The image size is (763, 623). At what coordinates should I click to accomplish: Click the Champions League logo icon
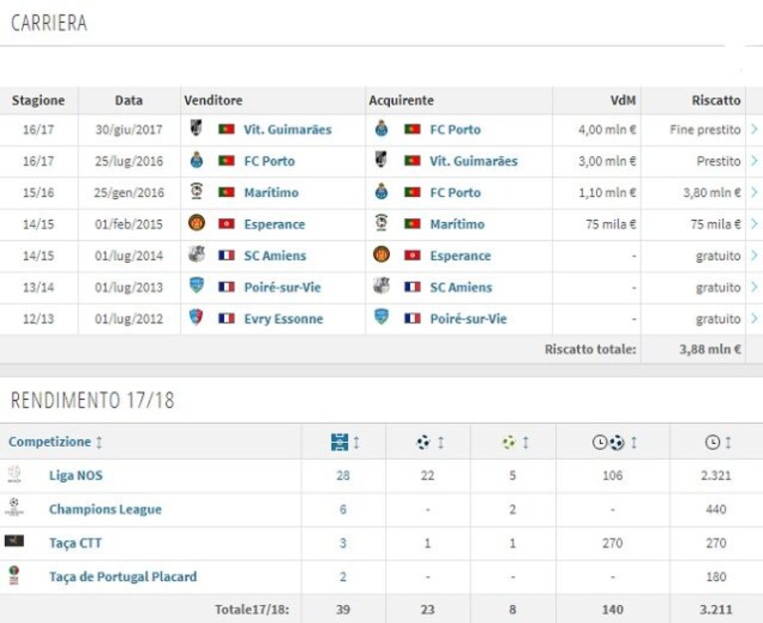14,507
